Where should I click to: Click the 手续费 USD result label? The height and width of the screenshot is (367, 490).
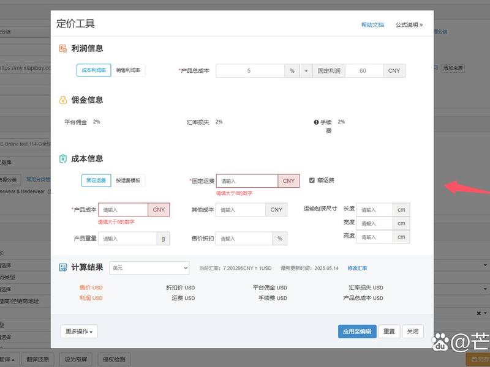click(273, 298)
